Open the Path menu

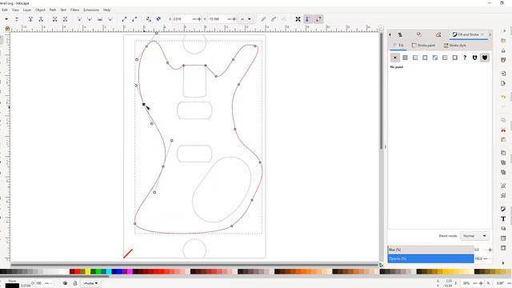pyautogui.click(x=53, y=10)
